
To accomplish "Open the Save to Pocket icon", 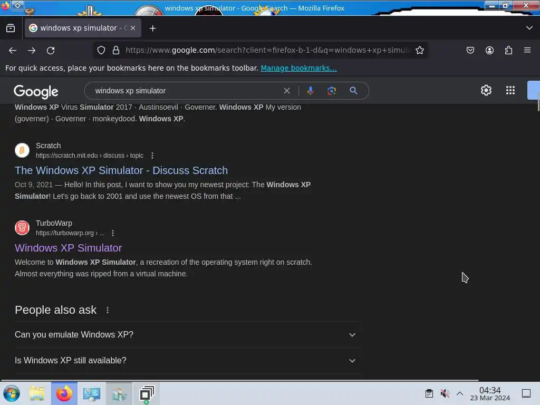I will 470,50.
